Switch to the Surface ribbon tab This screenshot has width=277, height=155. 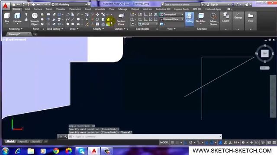38,9
